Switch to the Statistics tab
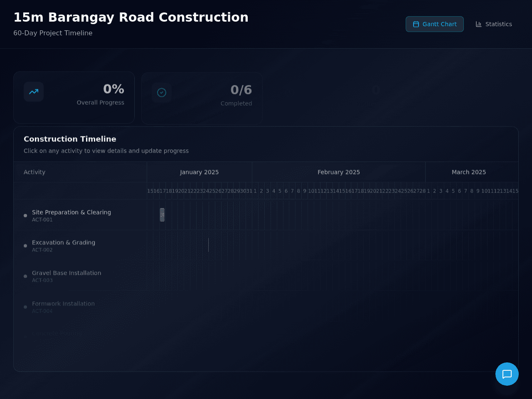This screenshot has width=532, height=399. click(x=494, y=24)
